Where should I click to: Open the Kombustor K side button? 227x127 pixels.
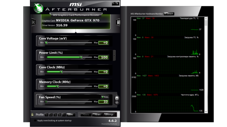click(33, 22)
